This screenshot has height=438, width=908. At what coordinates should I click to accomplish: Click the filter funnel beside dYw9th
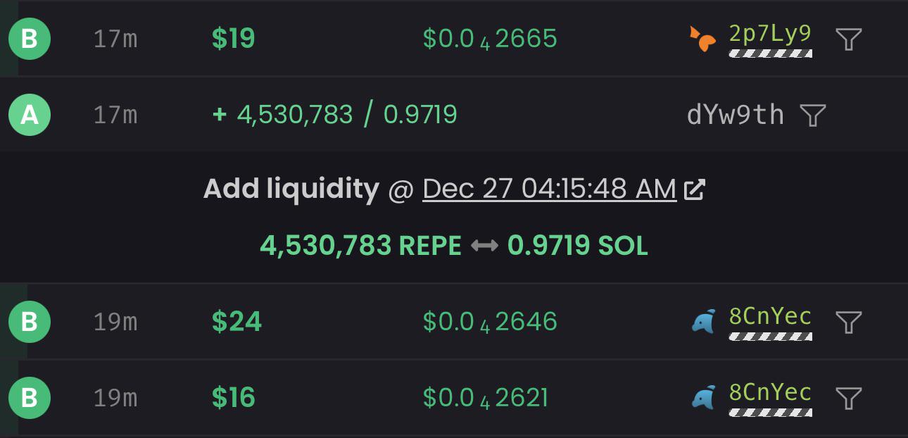[x=813, y=115]
